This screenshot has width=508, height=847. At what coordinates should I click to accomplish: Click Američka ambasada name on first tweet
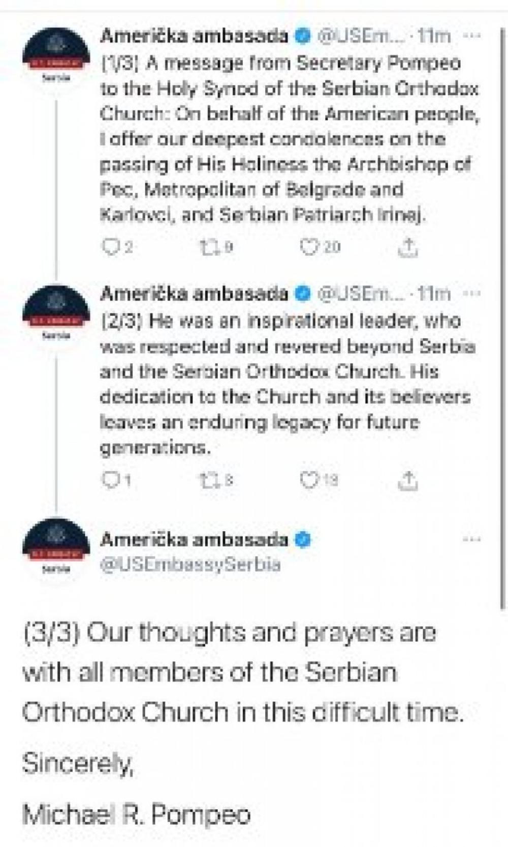tap(194, 36)
